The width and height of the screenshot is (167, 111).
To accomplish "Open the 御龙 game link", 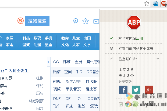I will 69,106.
